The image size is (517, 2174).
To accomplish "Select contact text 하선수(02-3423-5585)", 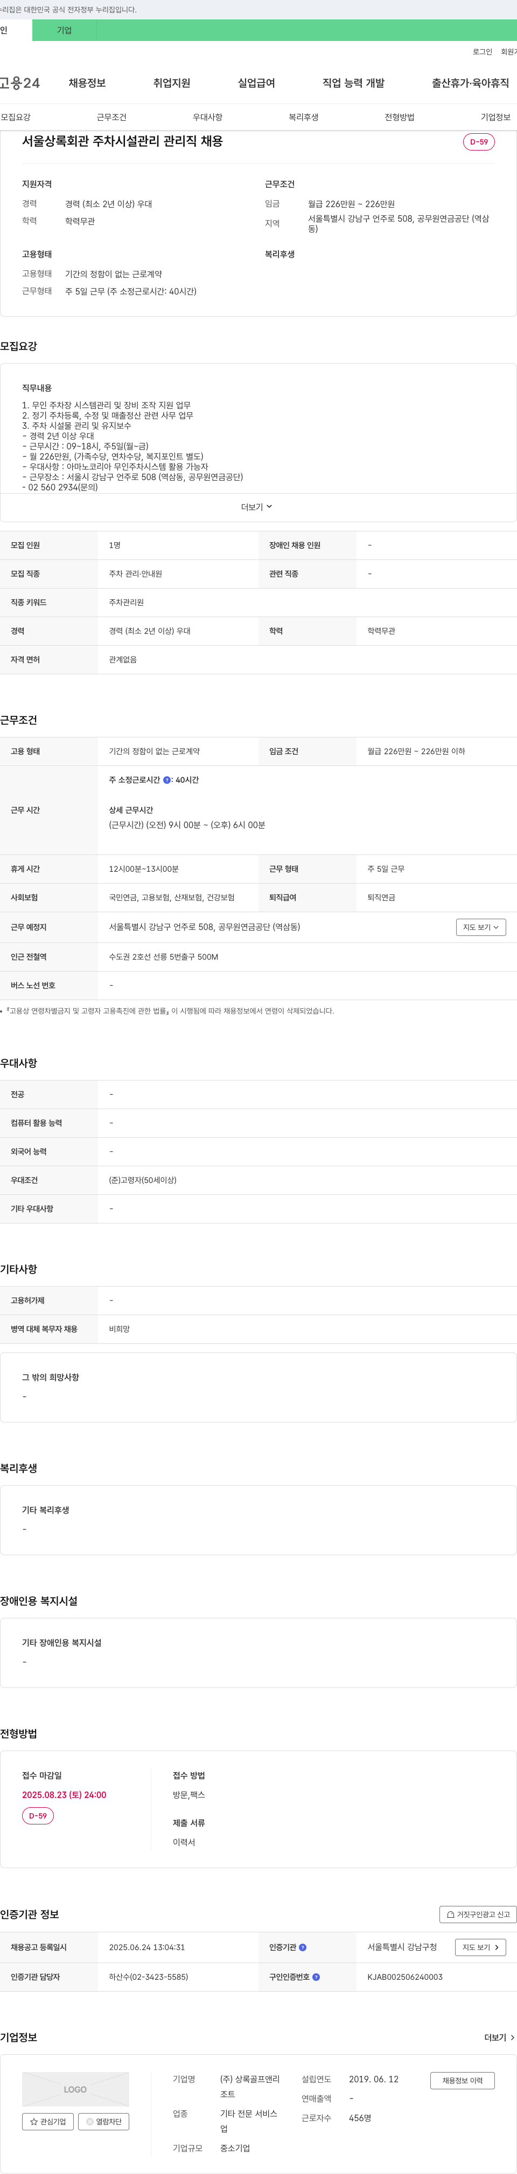I will [x=148, y=1977].
